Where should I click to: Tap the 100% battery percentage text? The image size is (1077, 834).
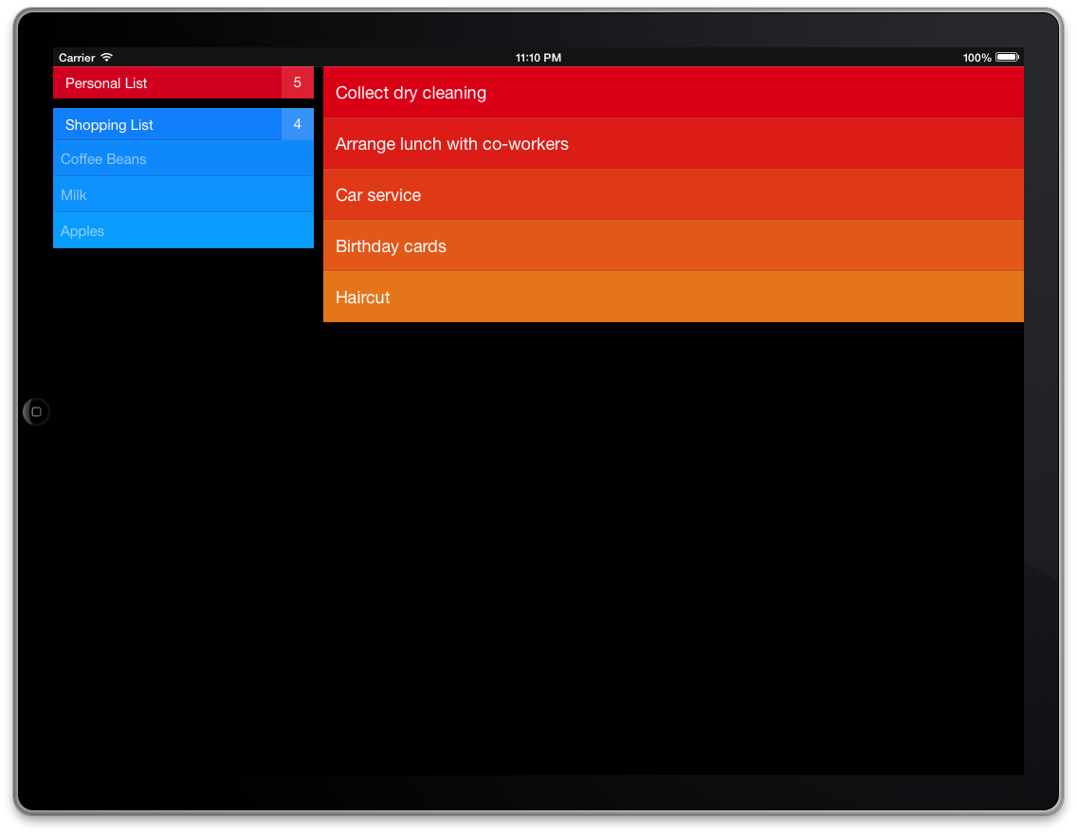[977, 57]
